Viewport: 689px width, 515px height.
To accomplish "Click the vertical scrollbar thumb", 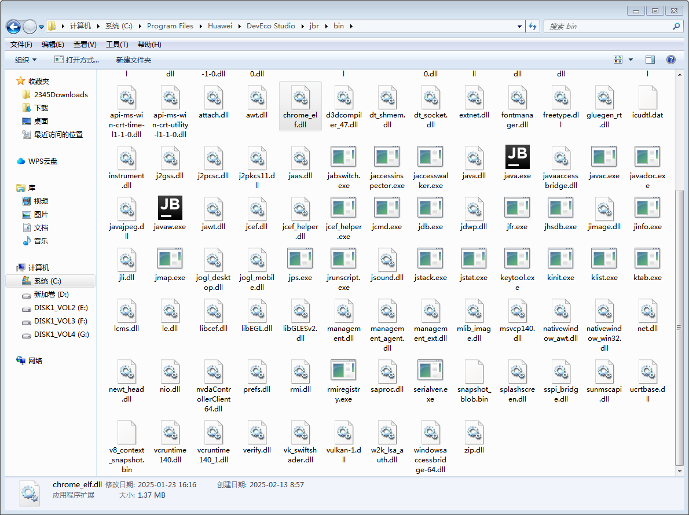I will point(679,328).
